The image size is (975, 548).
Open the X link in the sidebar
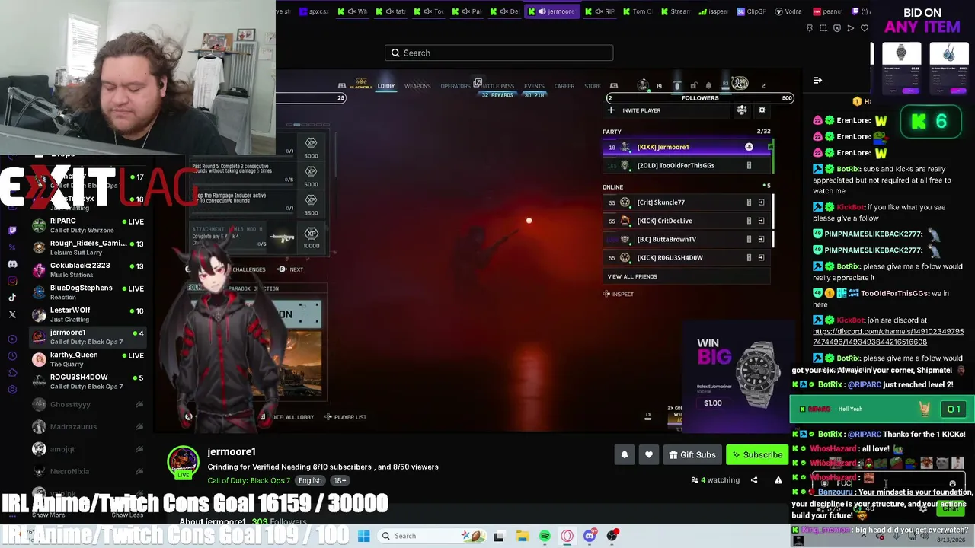point(12,314)
